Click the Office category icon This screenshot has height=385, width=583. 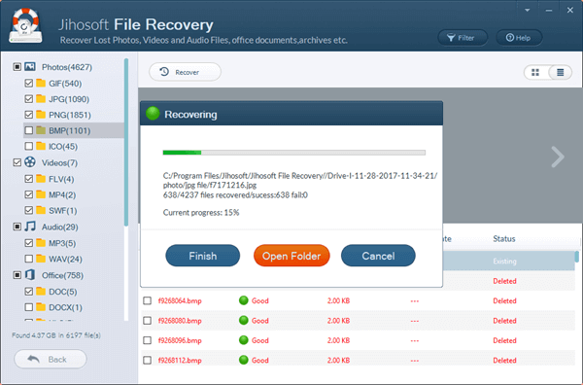click(x=30, y=275)
